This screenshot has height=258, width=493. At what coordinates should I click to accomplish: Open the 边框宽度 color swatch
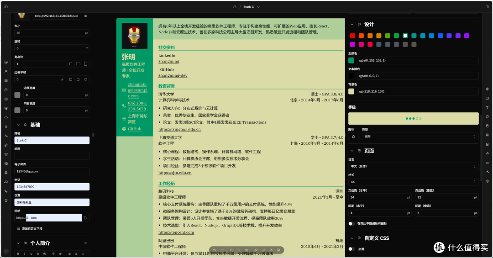coord(17,95)
